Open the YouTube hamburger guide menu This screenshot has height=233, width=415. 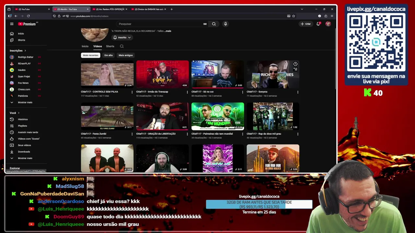point(12,24)
